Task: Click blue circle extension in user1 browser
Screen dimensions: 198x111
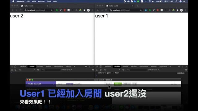Action: pyautogui.click(x=146, y=10)
